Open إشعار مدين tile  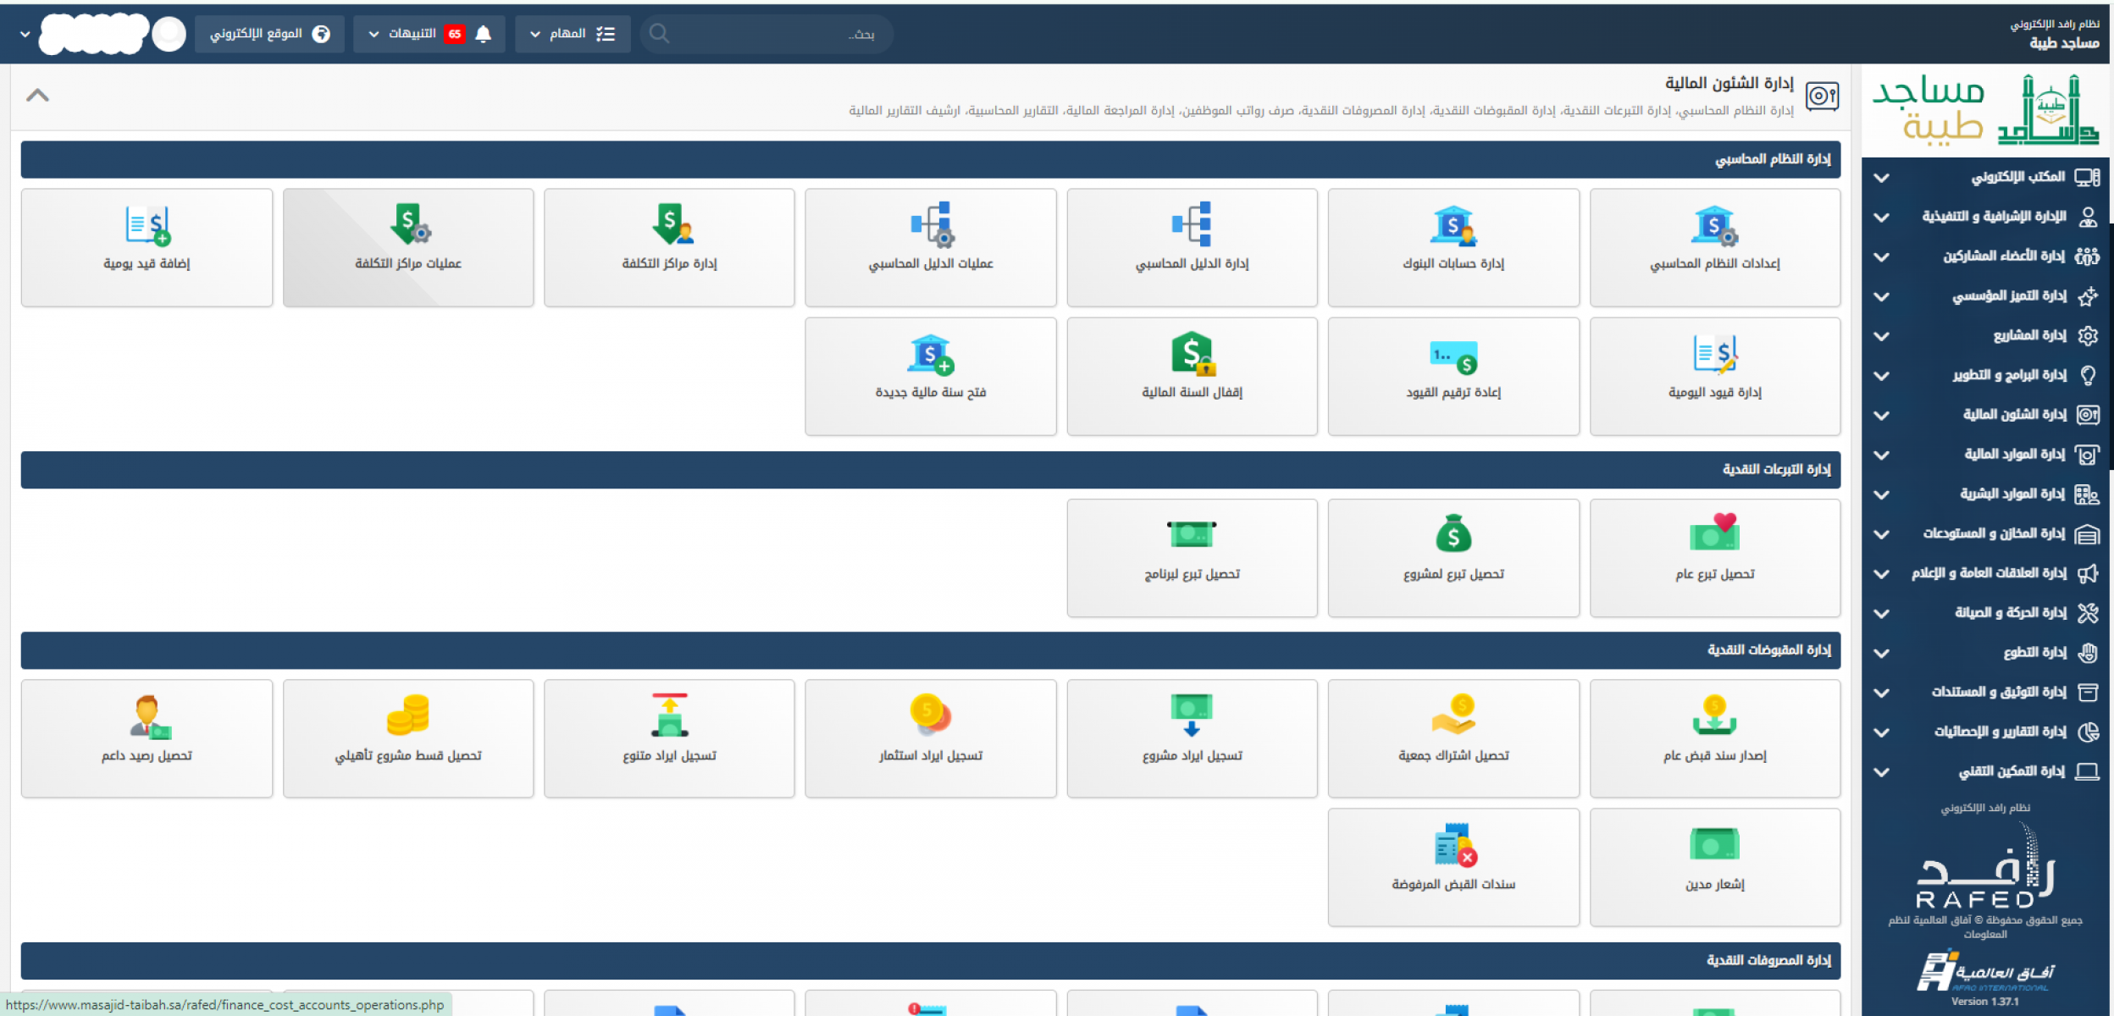(1715, 867)
